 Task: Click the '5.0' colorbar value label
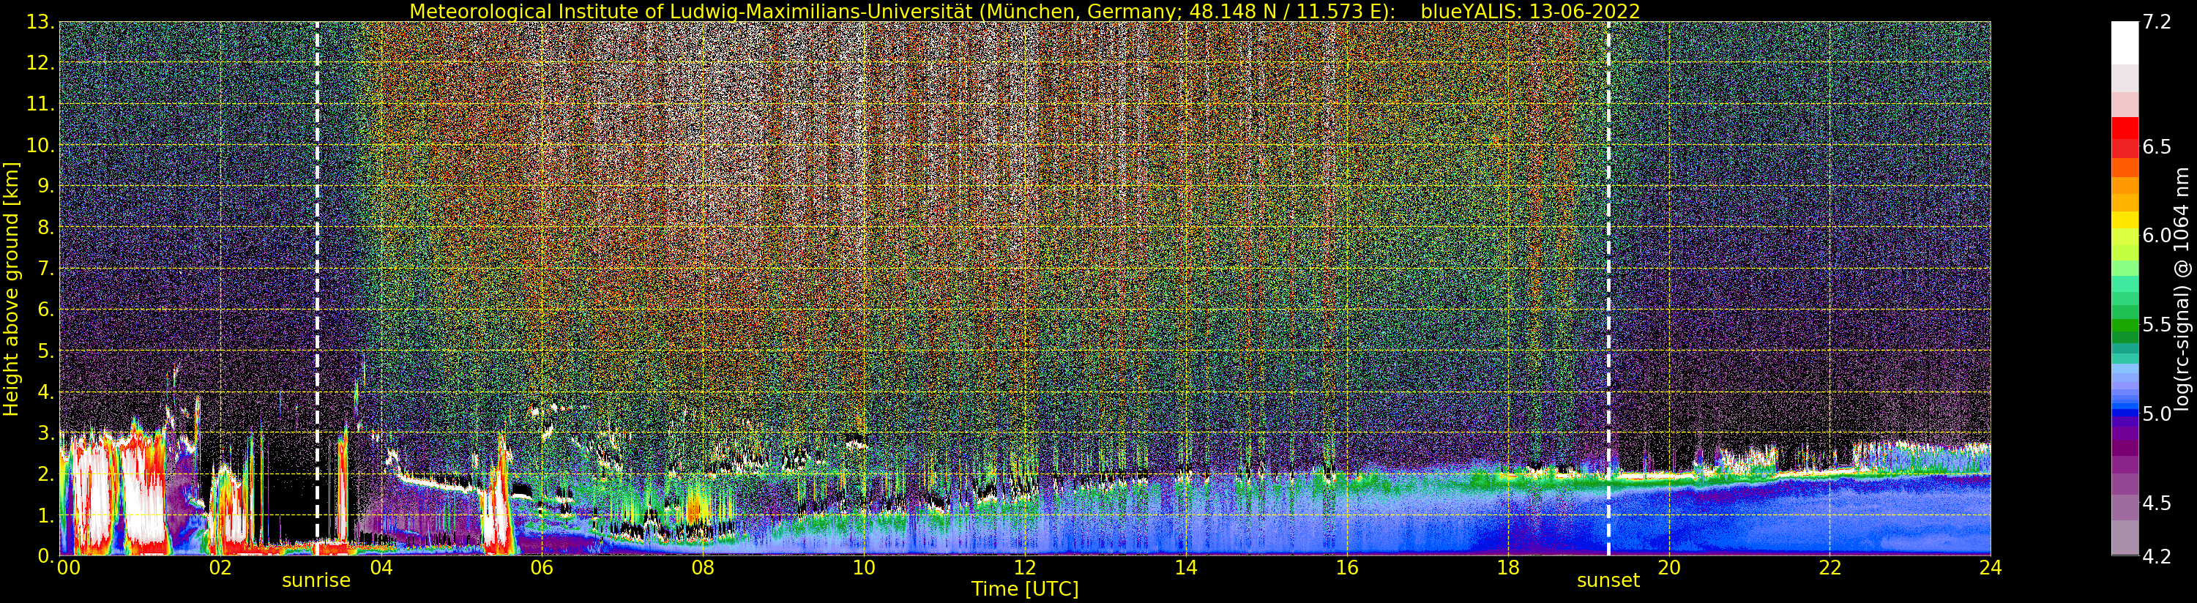2157,413
